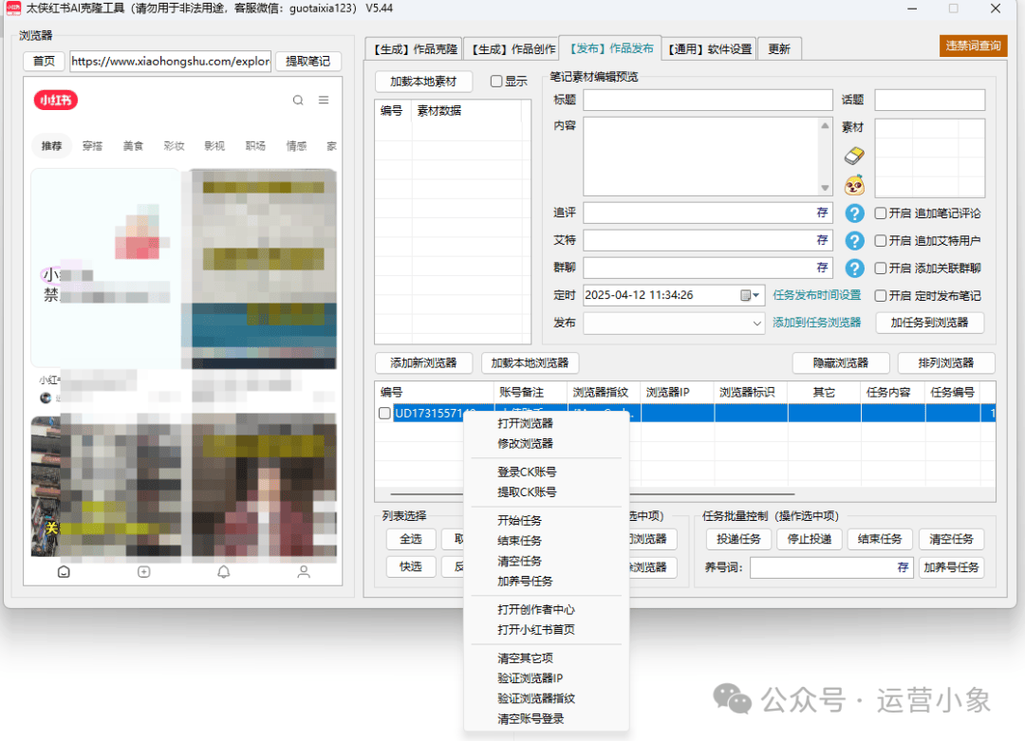Choose 打开小红书首页 in the context menu
This screenshot has height=741, width=1025.
(536, 630)
